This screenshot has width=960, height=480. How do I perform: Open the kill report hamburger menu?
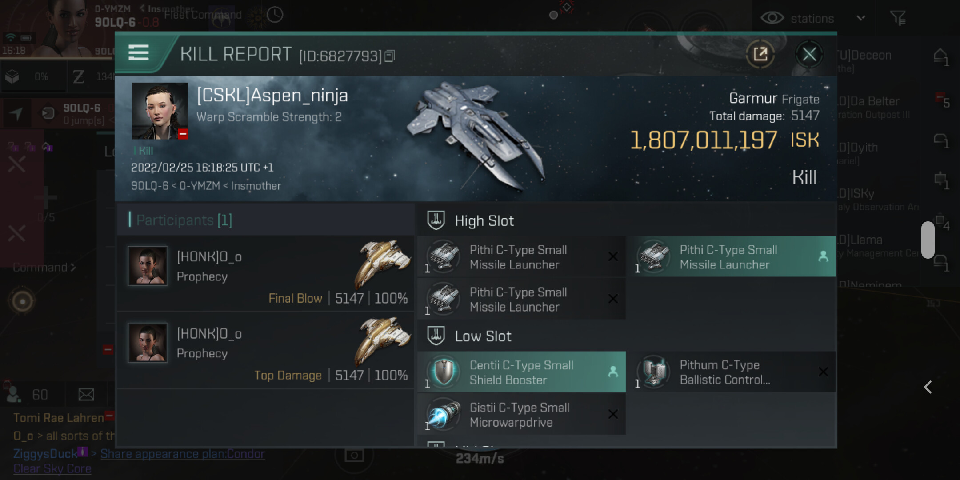tap(138, 52)
